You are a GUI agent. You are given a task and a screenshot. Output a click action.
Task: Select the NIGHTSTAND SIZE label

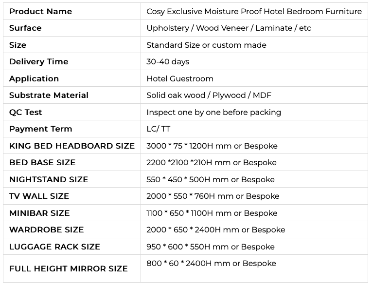click(x=49, y=179)
